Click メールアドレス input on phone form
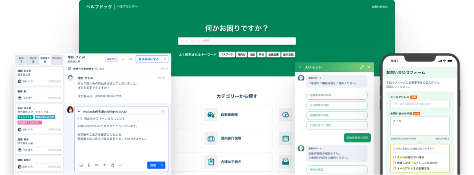 pyautogui.click(x=420, y=104)
